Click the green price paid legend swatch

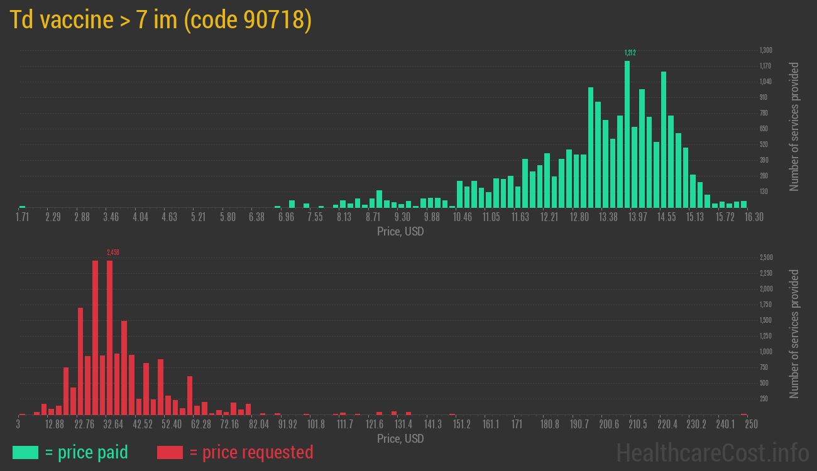tap(25, 452)
